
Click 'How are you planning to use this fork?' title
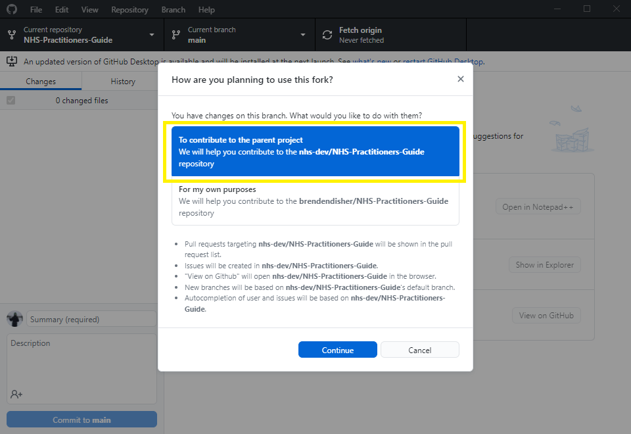pos(252,80)
